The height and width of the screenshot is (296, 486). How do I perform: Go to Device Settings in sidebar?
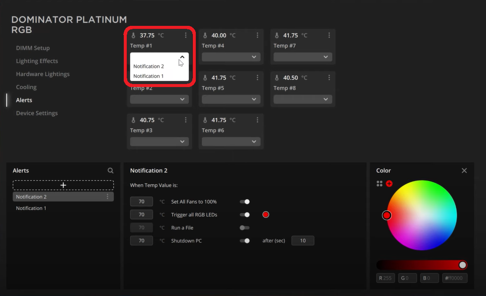(37, 113)
